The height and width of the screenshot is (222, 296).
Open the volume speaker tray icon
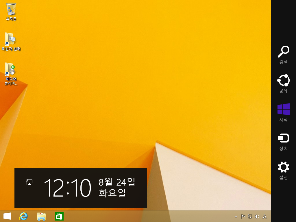(x=257, y=216)
